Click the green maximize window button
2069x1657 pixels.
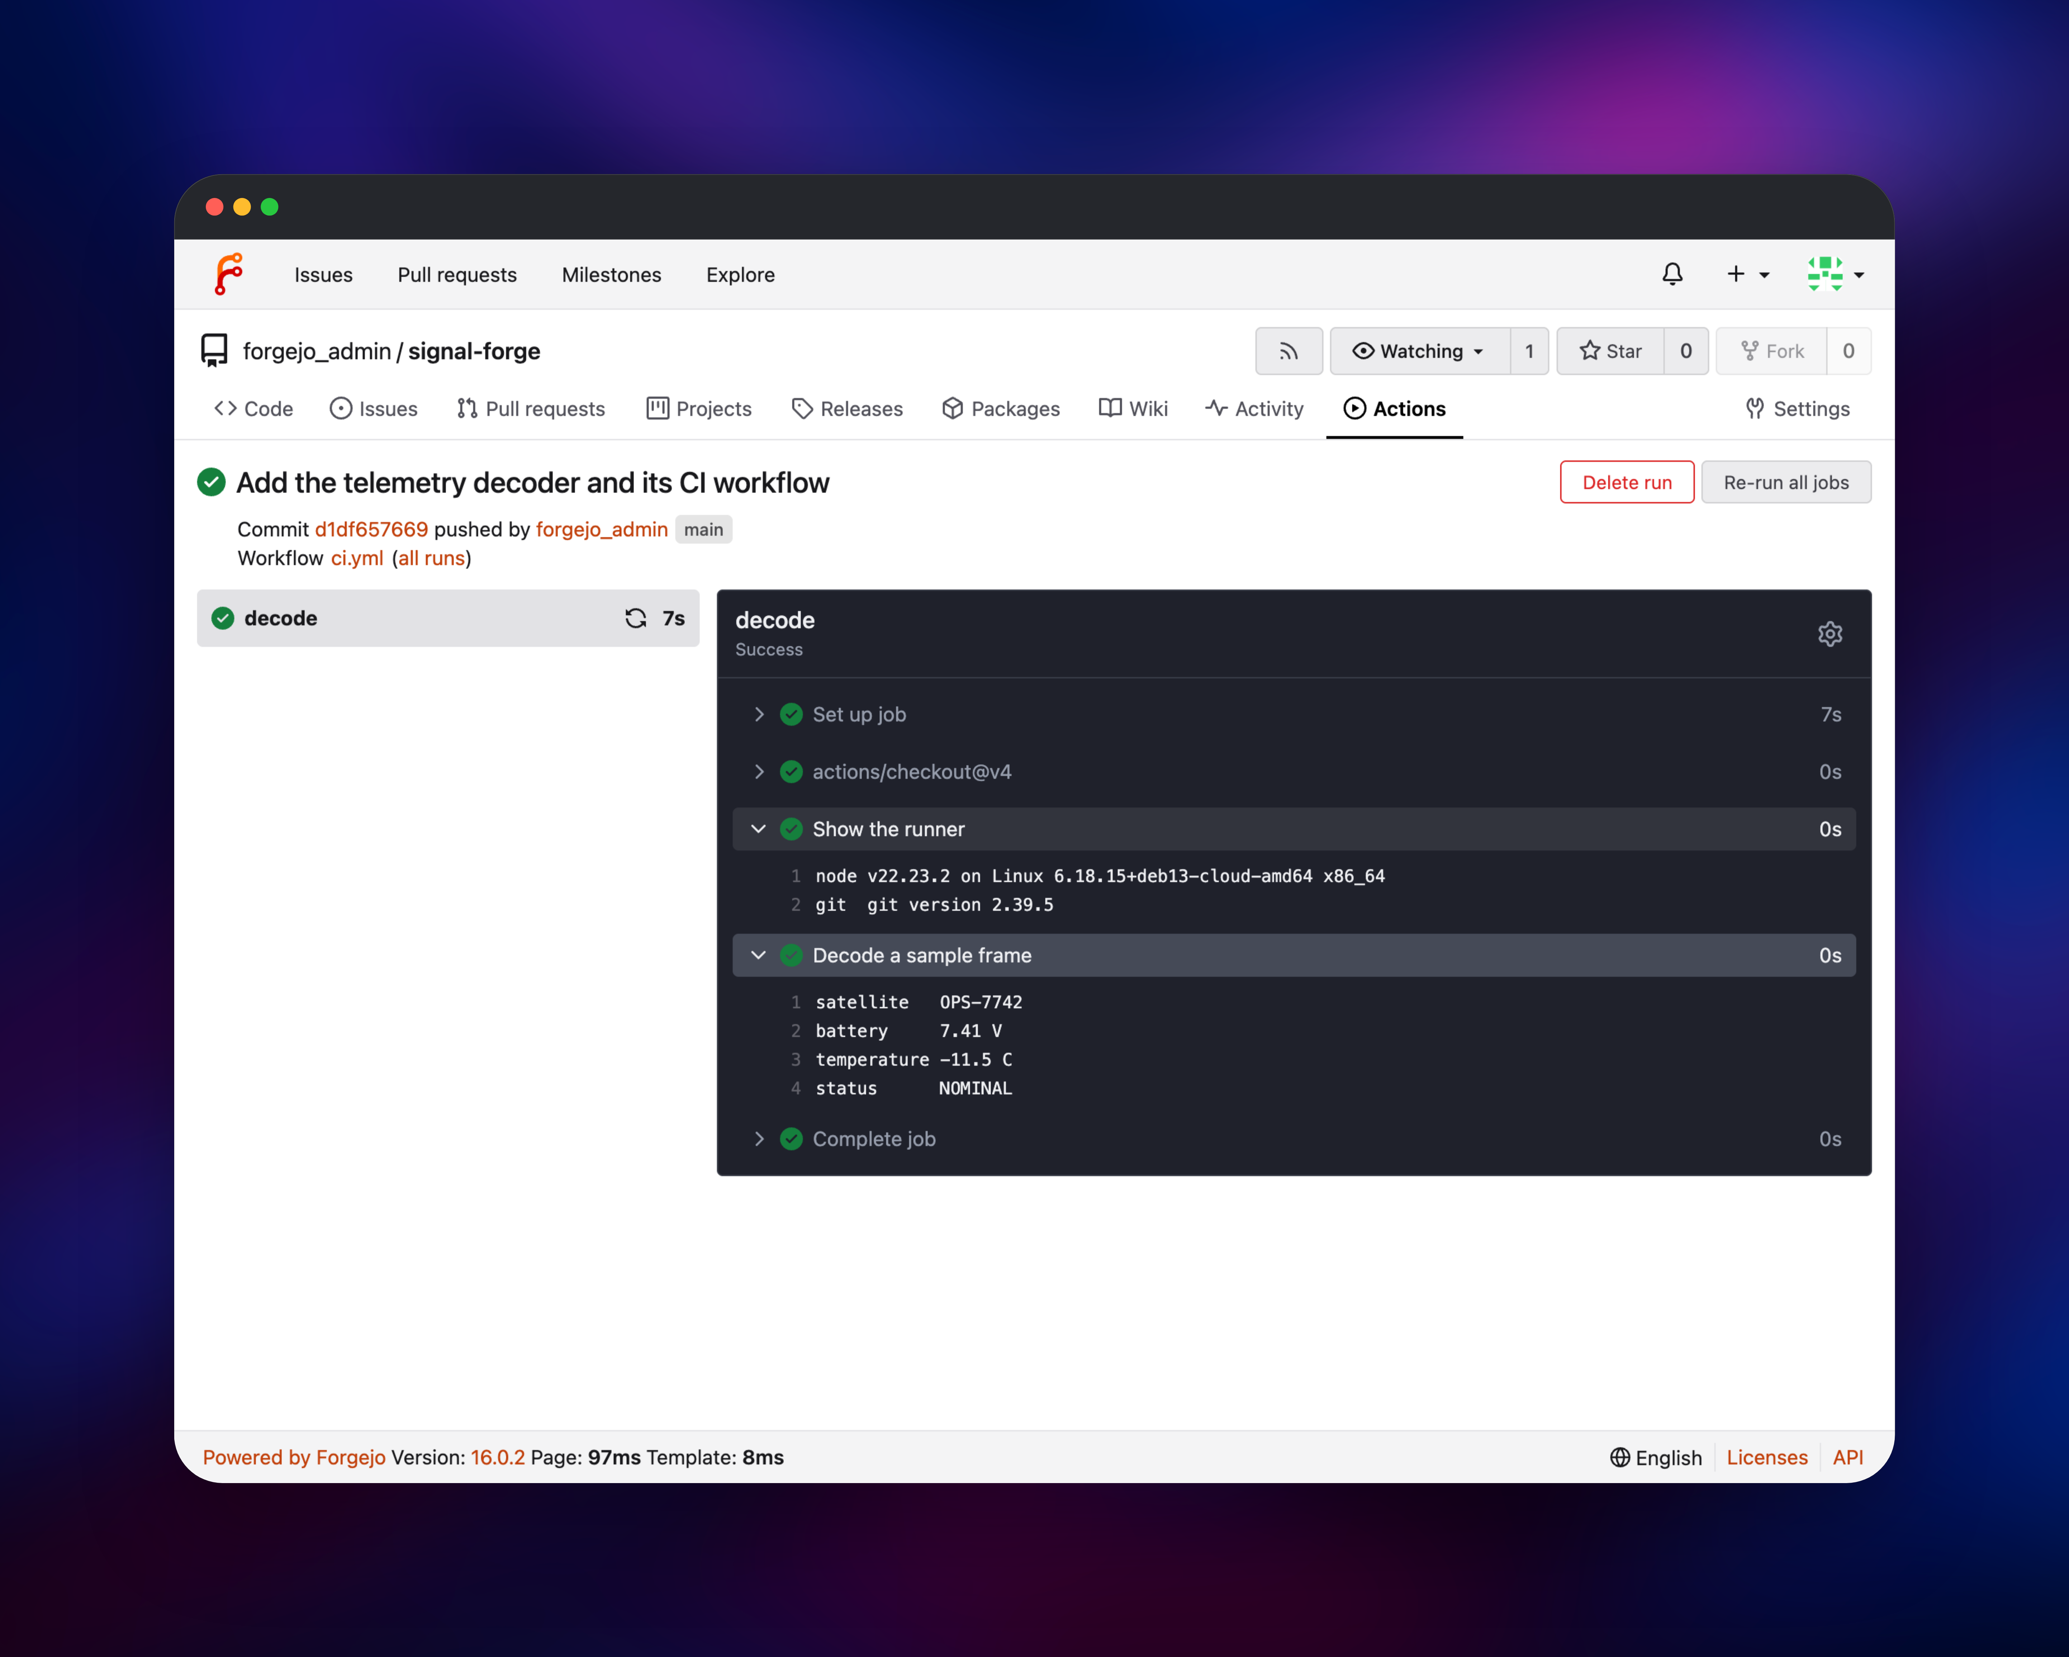[270, 207]
